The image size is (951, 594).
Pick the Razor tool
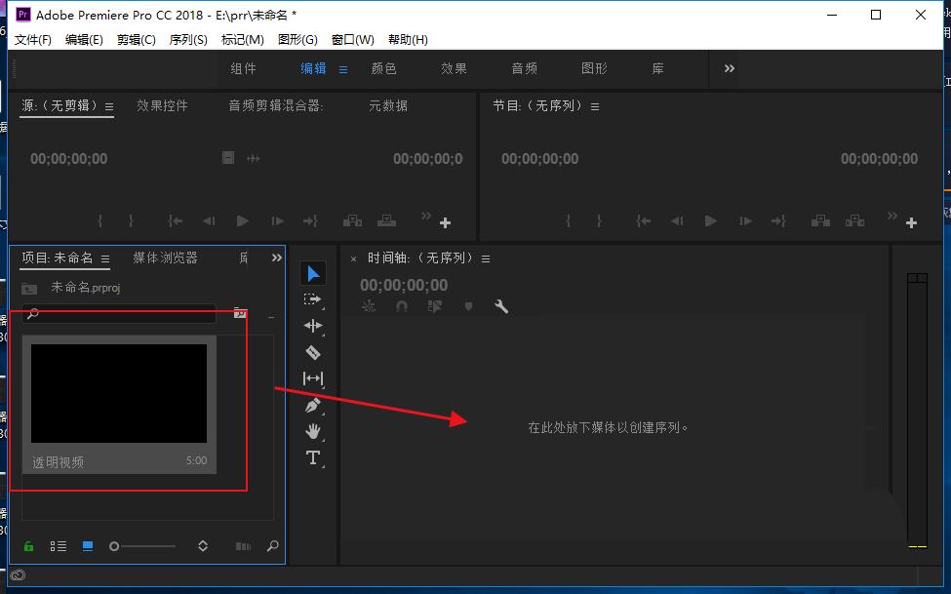313,353
